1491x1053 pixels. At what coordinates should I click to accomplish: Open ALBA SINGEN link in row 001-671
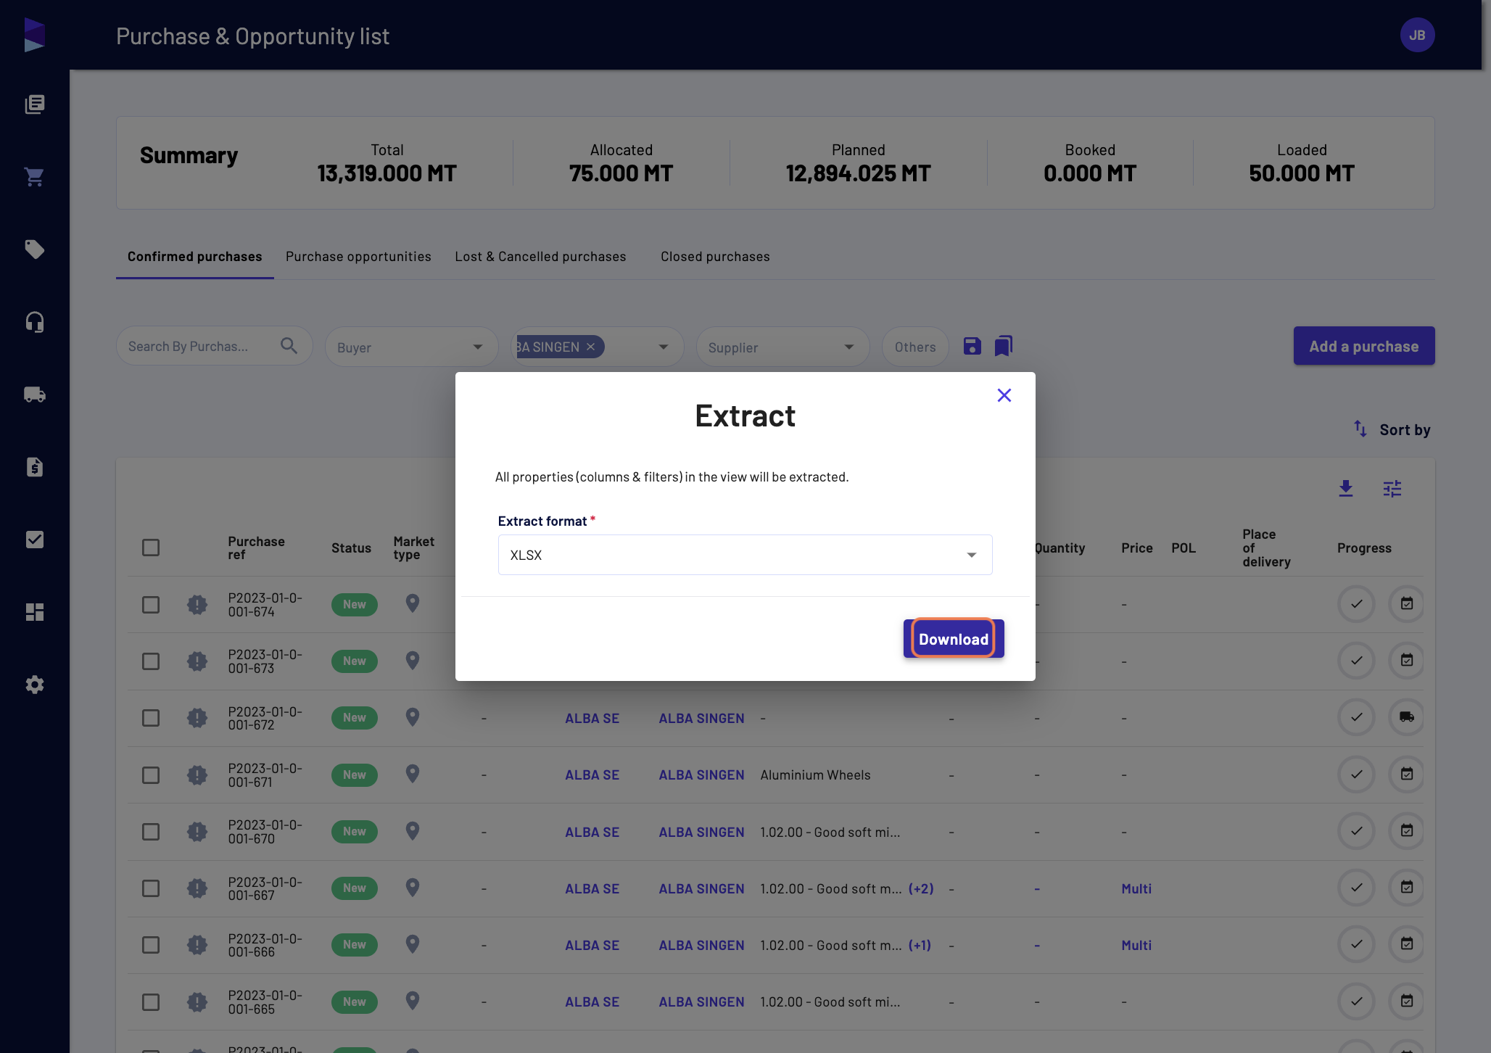(701, 775)
